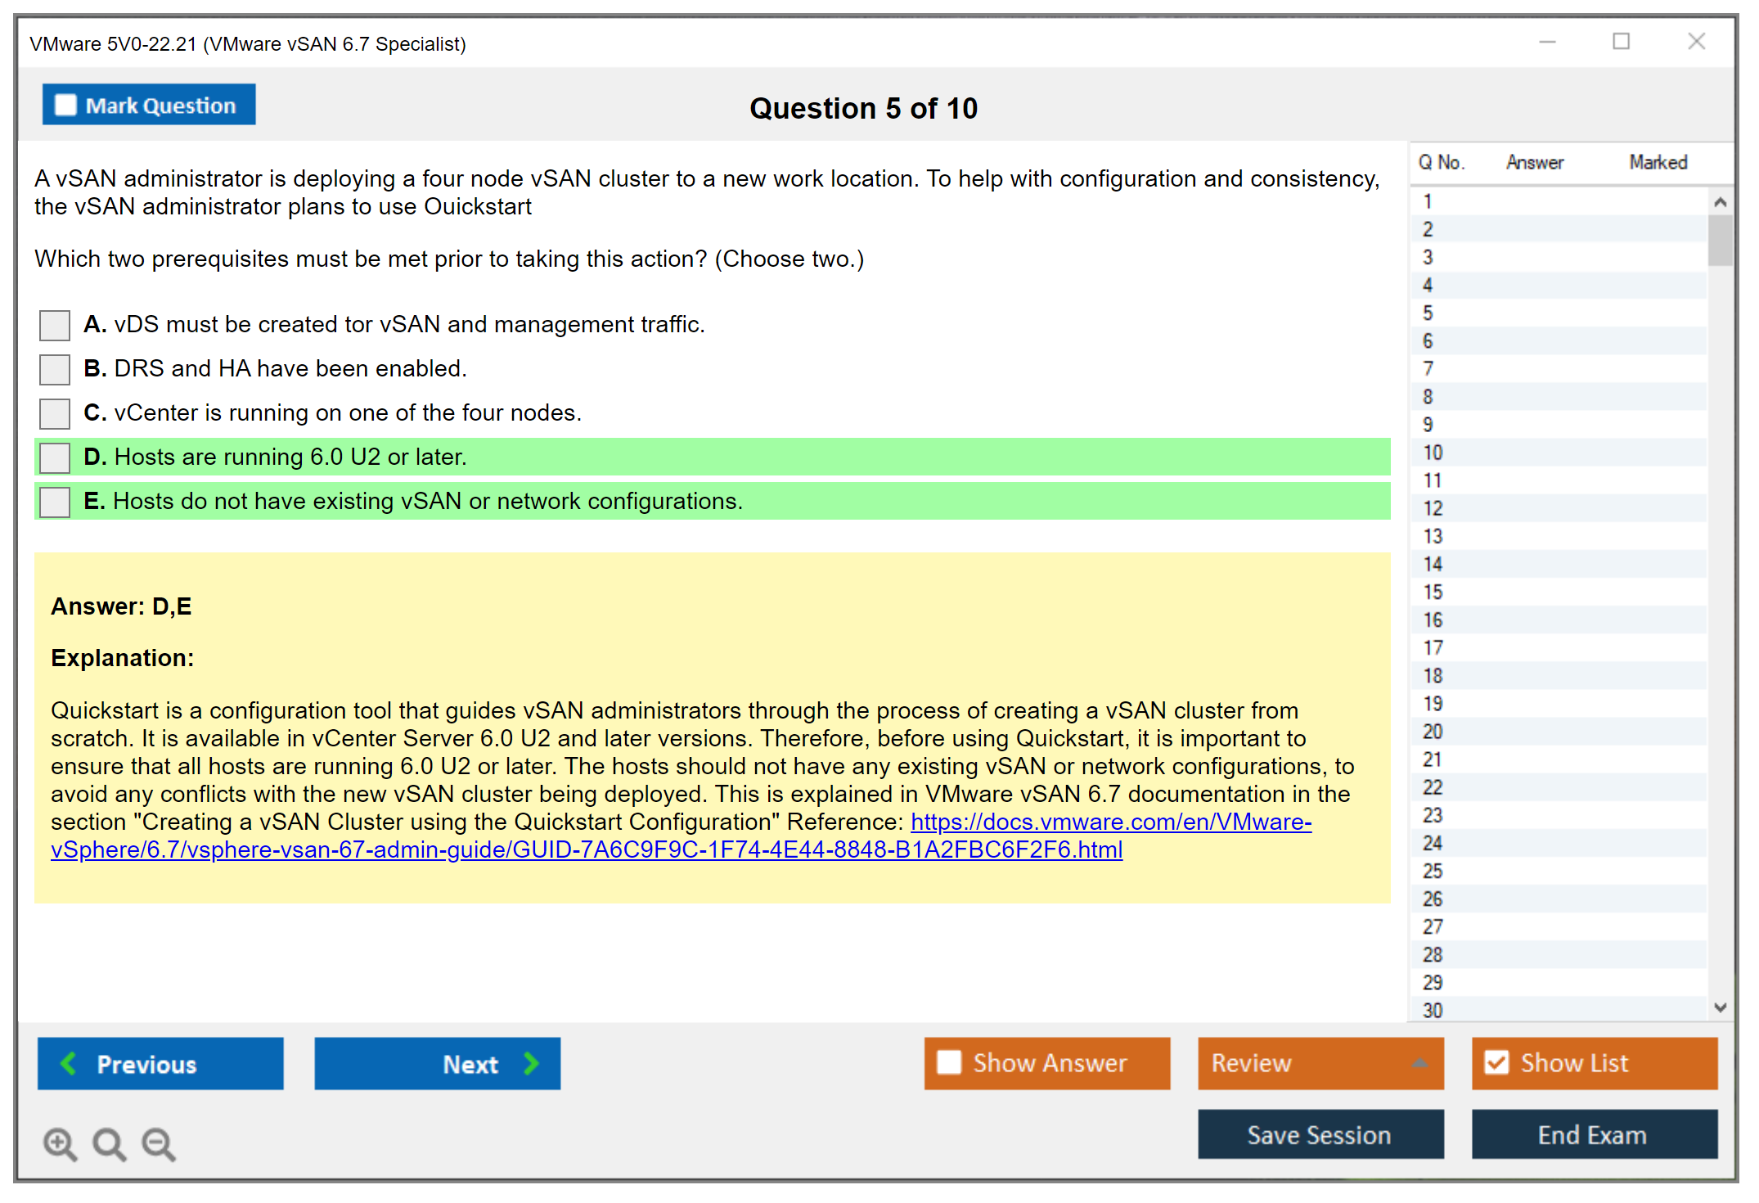Uncheck the Show List option
This screenshot has width=1759, height=1203.
[1496, 1062]
